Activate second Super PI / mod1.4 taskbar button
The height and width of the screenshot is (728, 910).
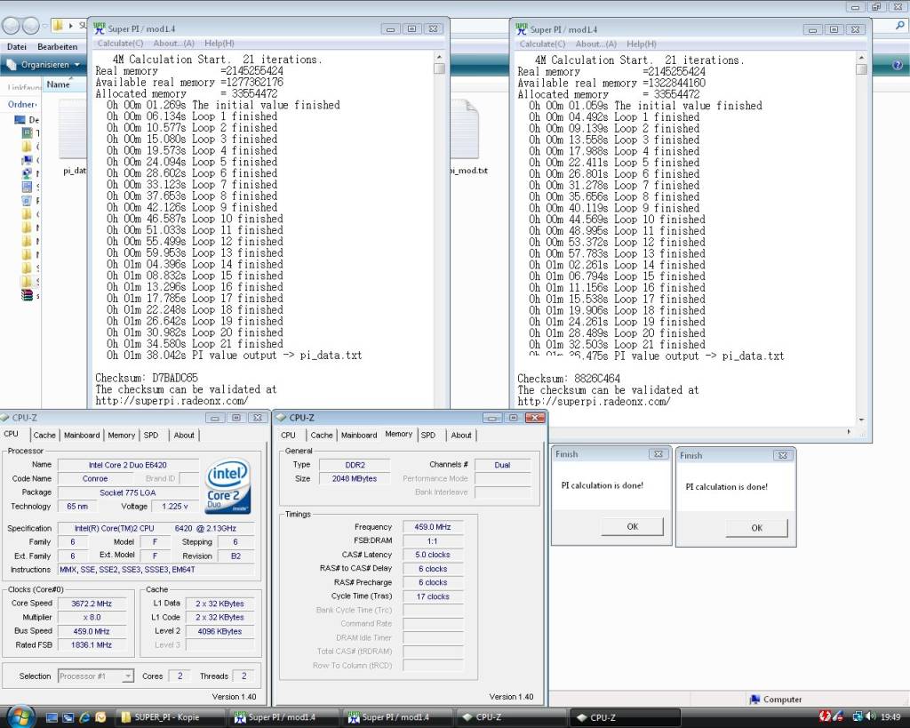pos(397,717)
